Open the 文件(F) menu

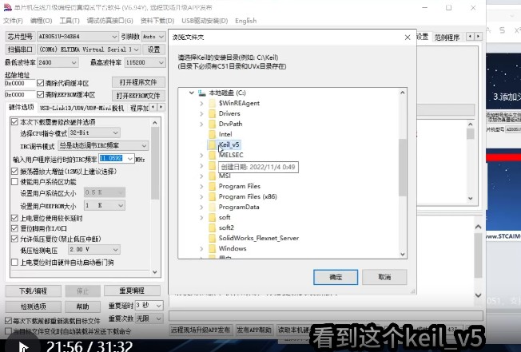point(13,21)
